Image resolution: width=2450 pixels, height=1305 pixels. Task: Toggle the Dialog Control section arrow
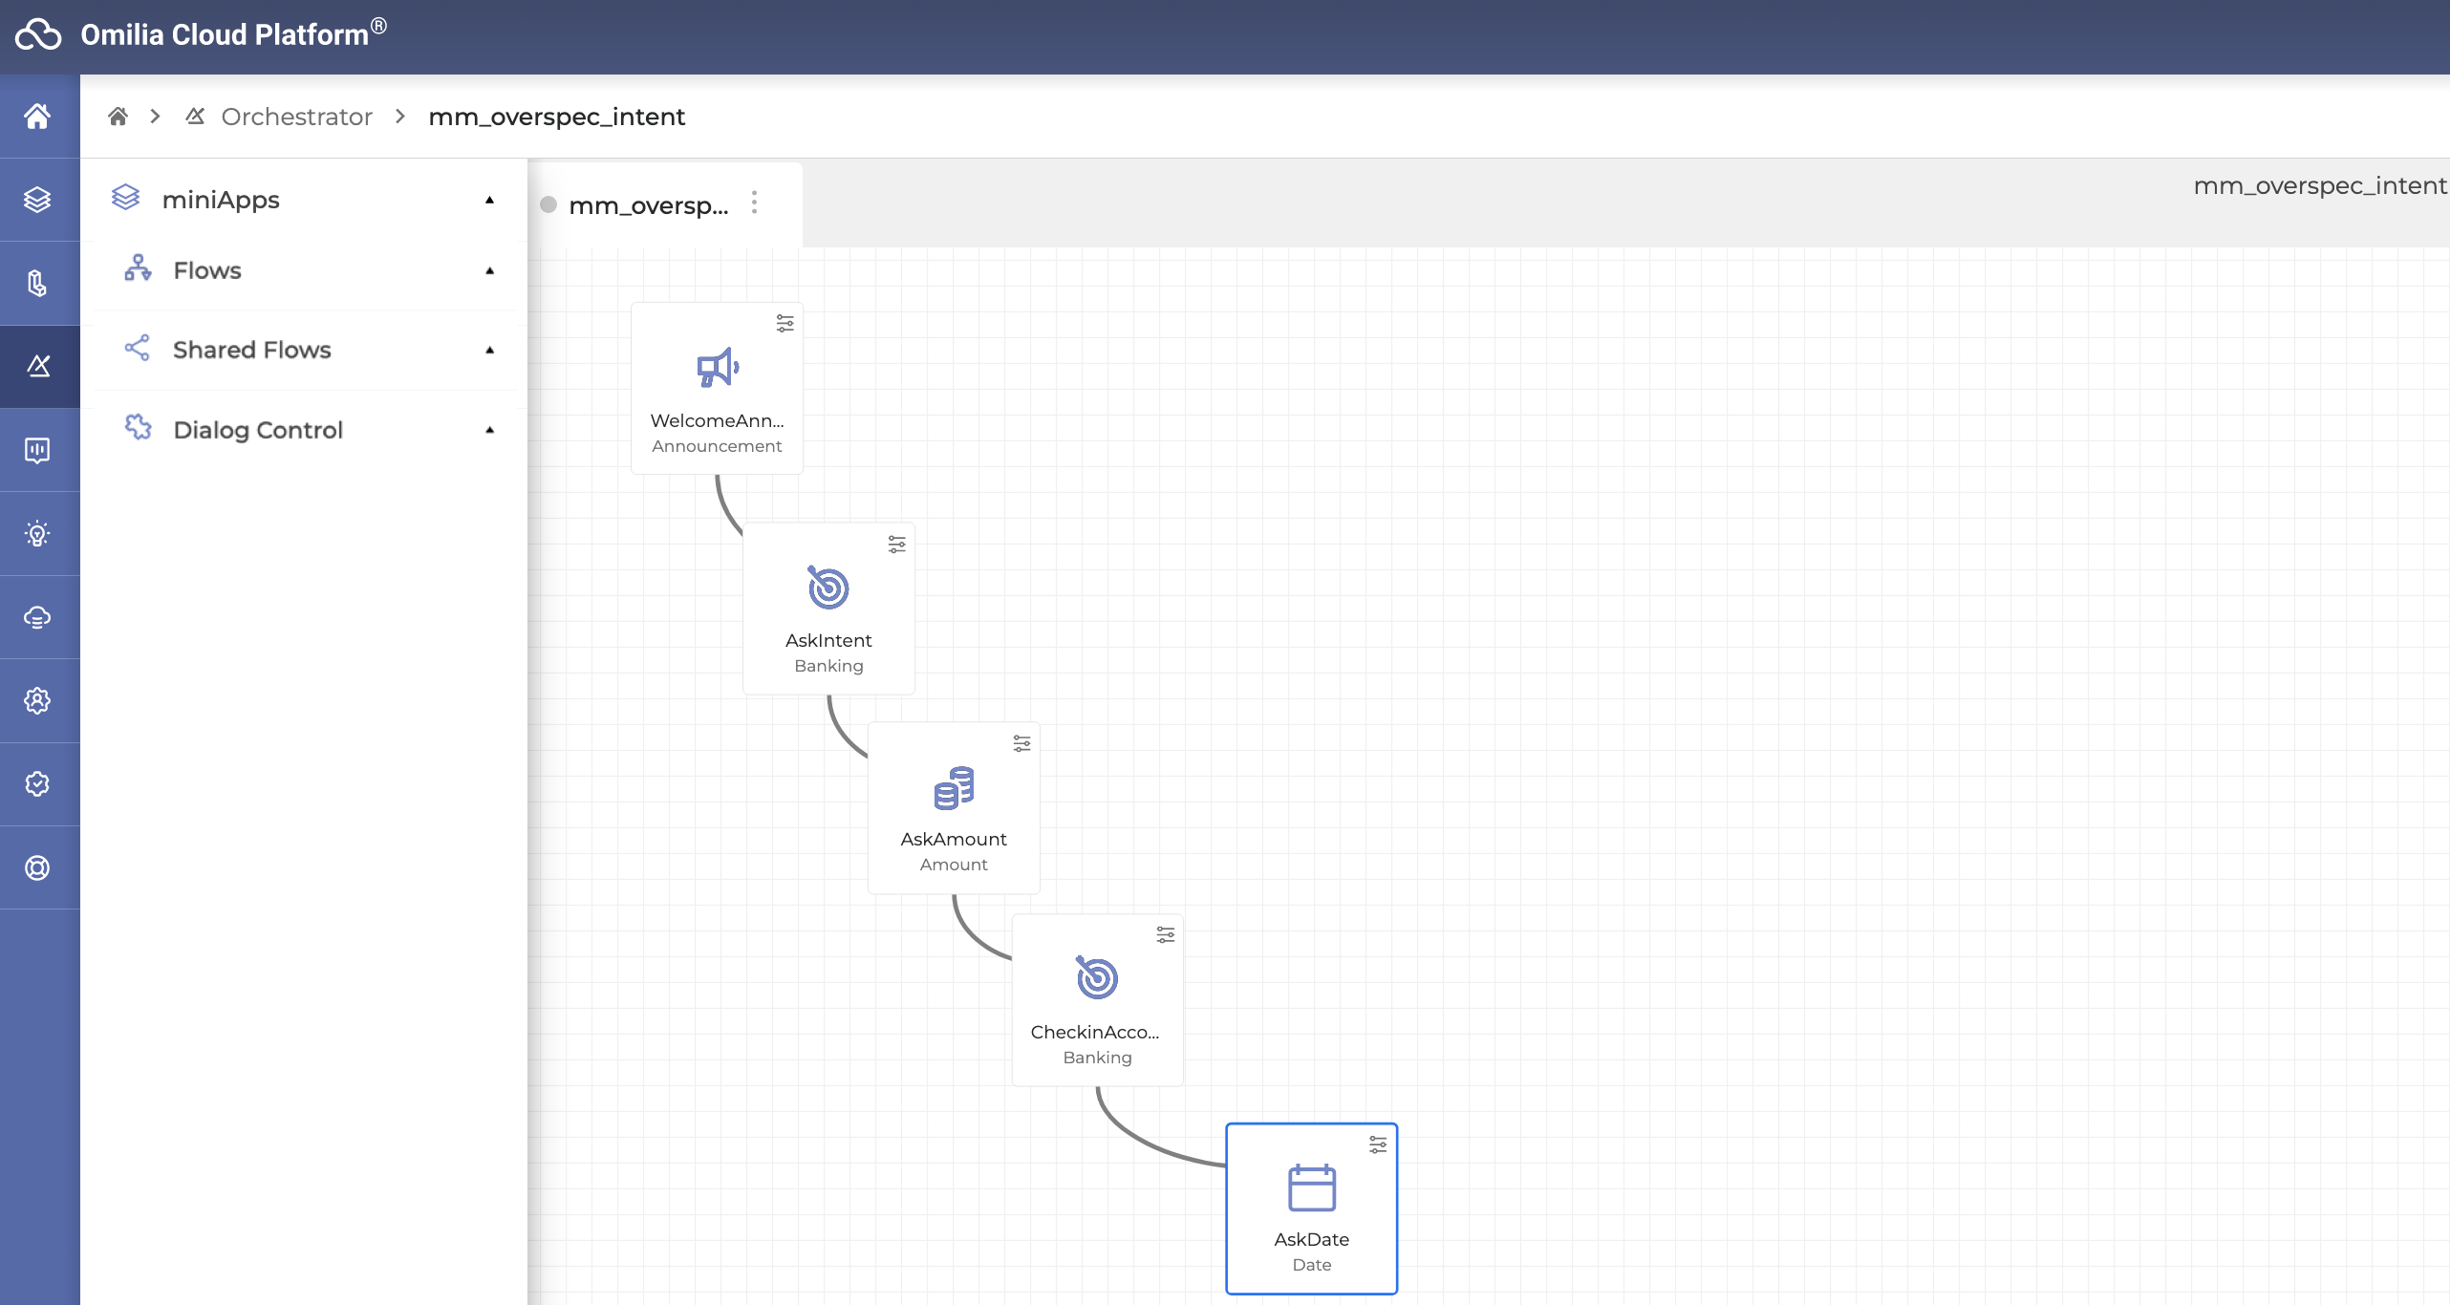point(489,430)
